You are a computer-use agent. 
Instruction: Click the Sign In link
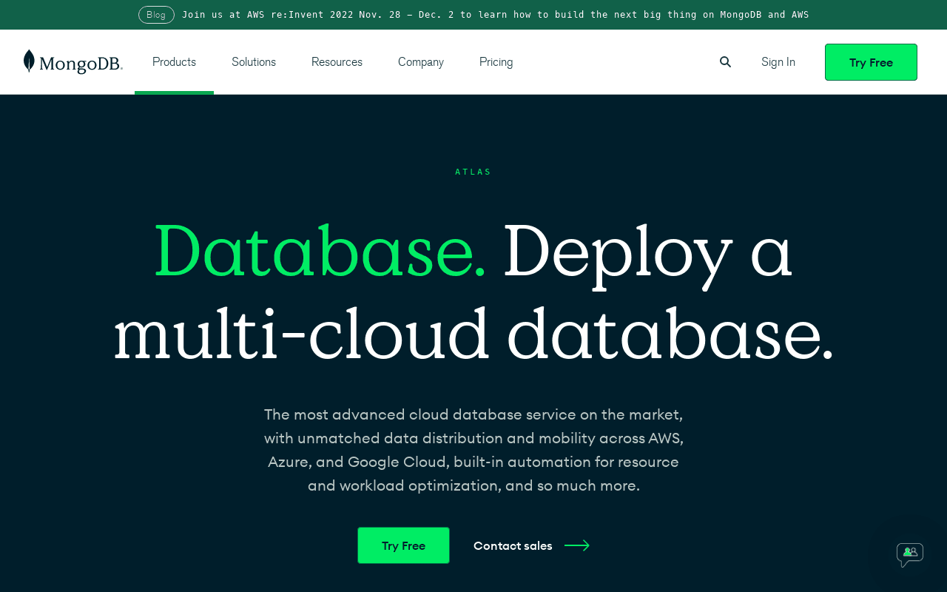coord(778,62)
